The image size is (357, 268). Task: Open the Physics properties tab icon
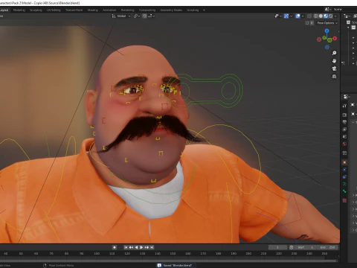tap(344, 170)
